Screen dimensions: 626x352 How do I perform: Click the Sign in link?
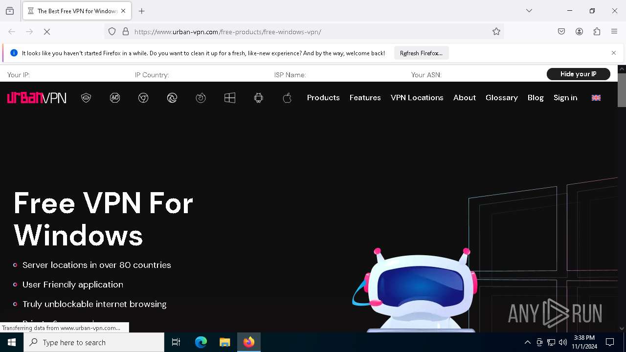coord(565,98)
